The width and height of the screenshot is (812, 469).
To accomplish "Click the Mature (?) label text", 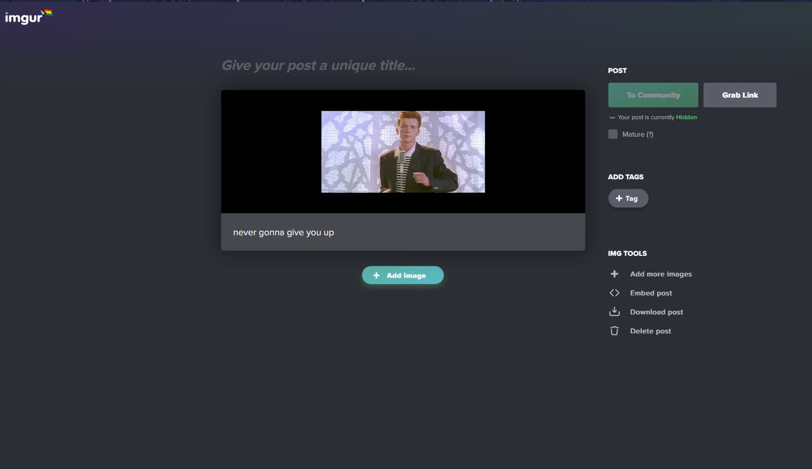I will click(637, 135).
